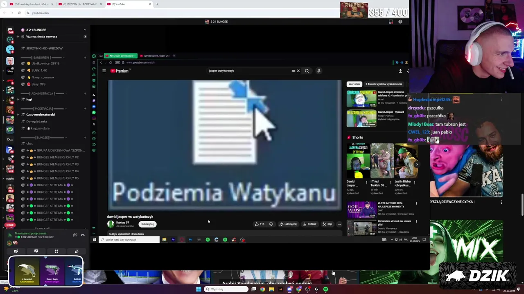The height and width of the screenshot is (294, 524).
Task: Expand the Czat-moderatorski threads arrow
Action: point(18,114)
